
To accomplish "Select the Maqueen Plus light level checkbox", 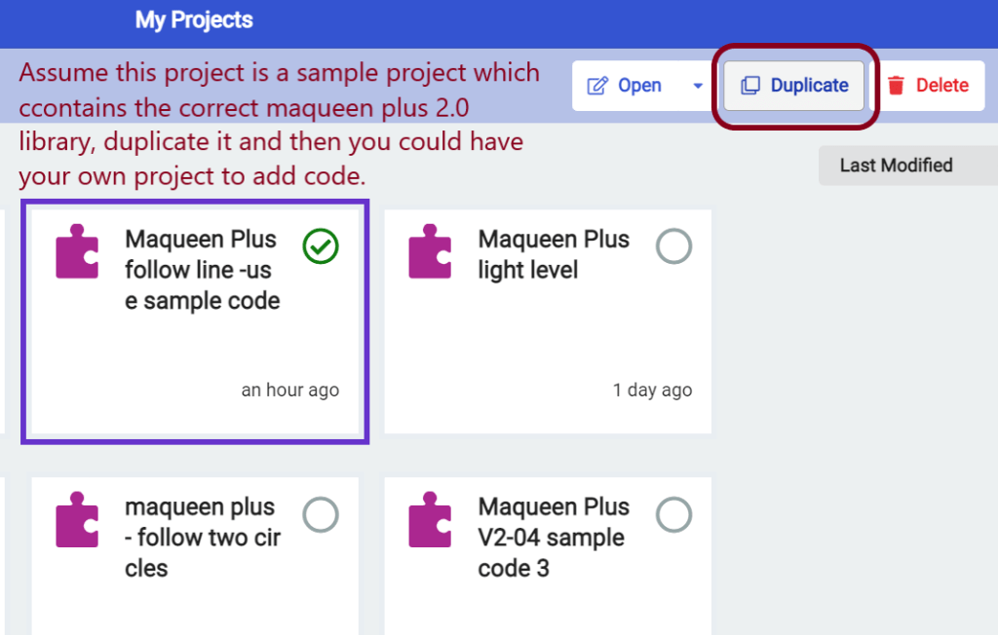I will [x=673, y=247].
